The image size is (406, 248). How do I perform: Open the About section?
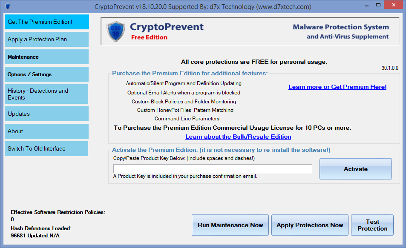(46, 131)
